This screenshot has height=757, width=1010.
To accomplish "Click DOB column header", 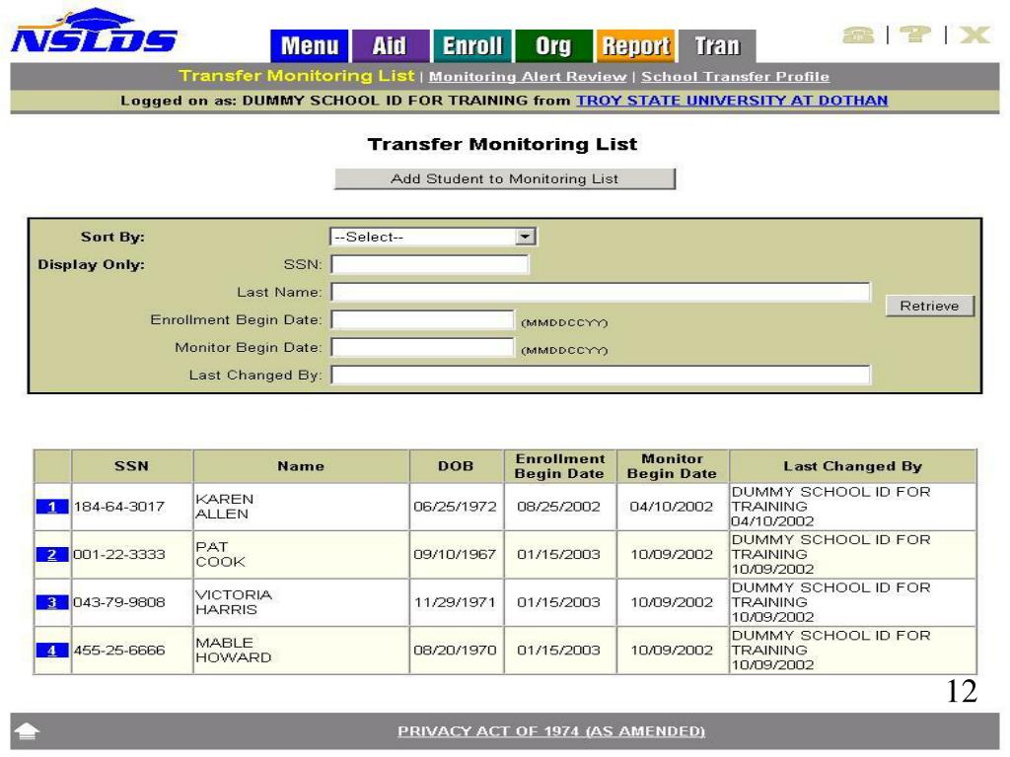I will (456, 466).
